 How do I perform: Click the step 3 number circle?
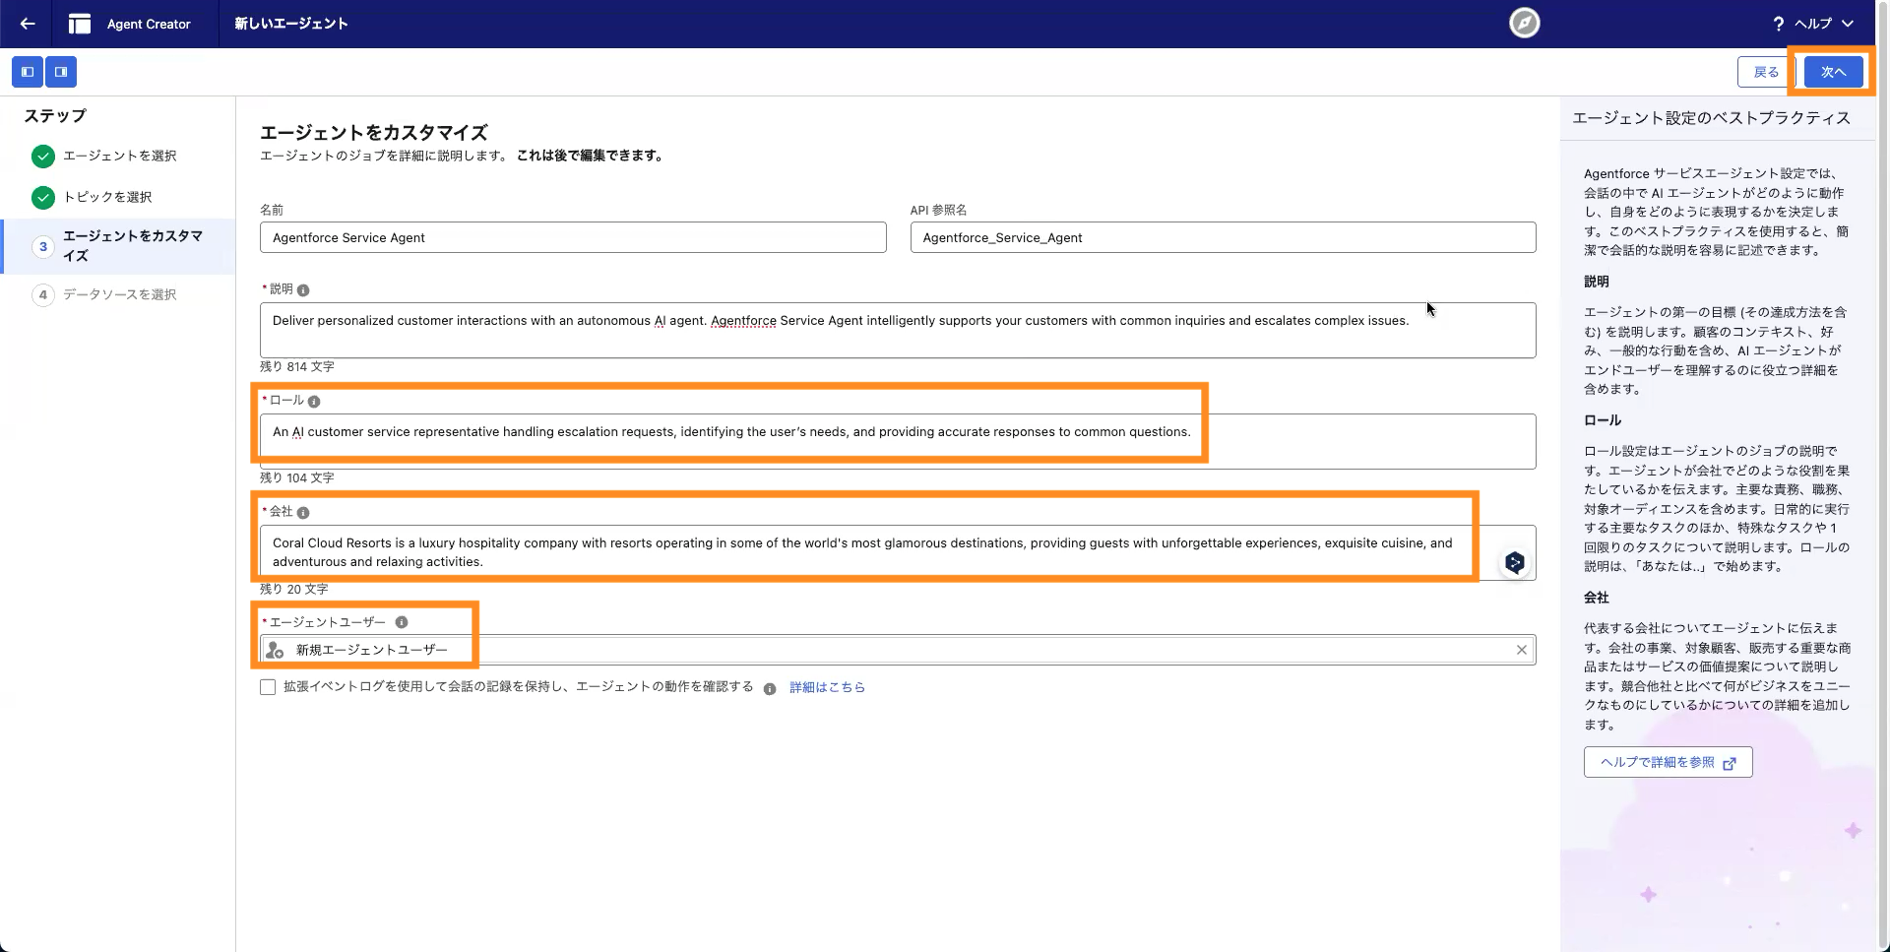pyautogui.click(x=42, y=246)
